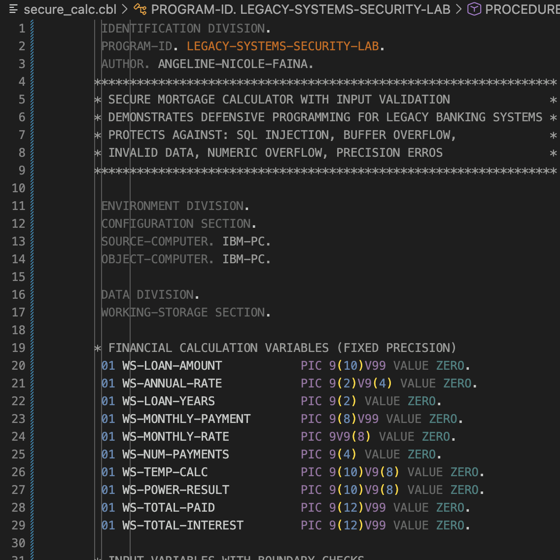Place cursor on WS-LOAN-AMOUNT variable name
Viewport: 560px width, 560px height.
coord(172,366)
